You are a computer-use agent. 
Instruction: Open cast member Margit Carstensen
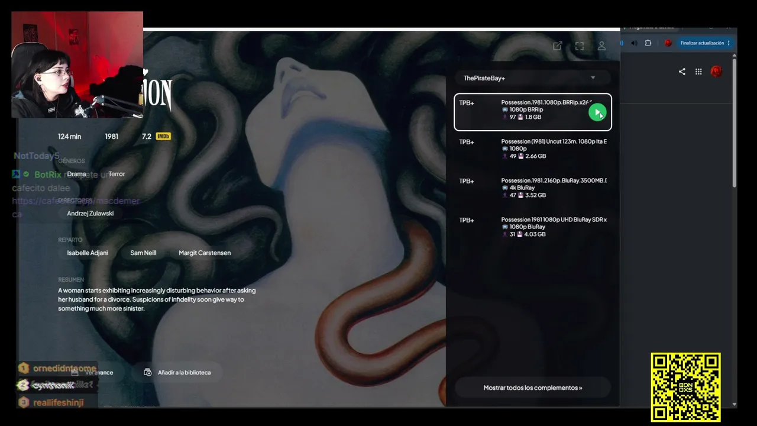(x=205, y=253)
